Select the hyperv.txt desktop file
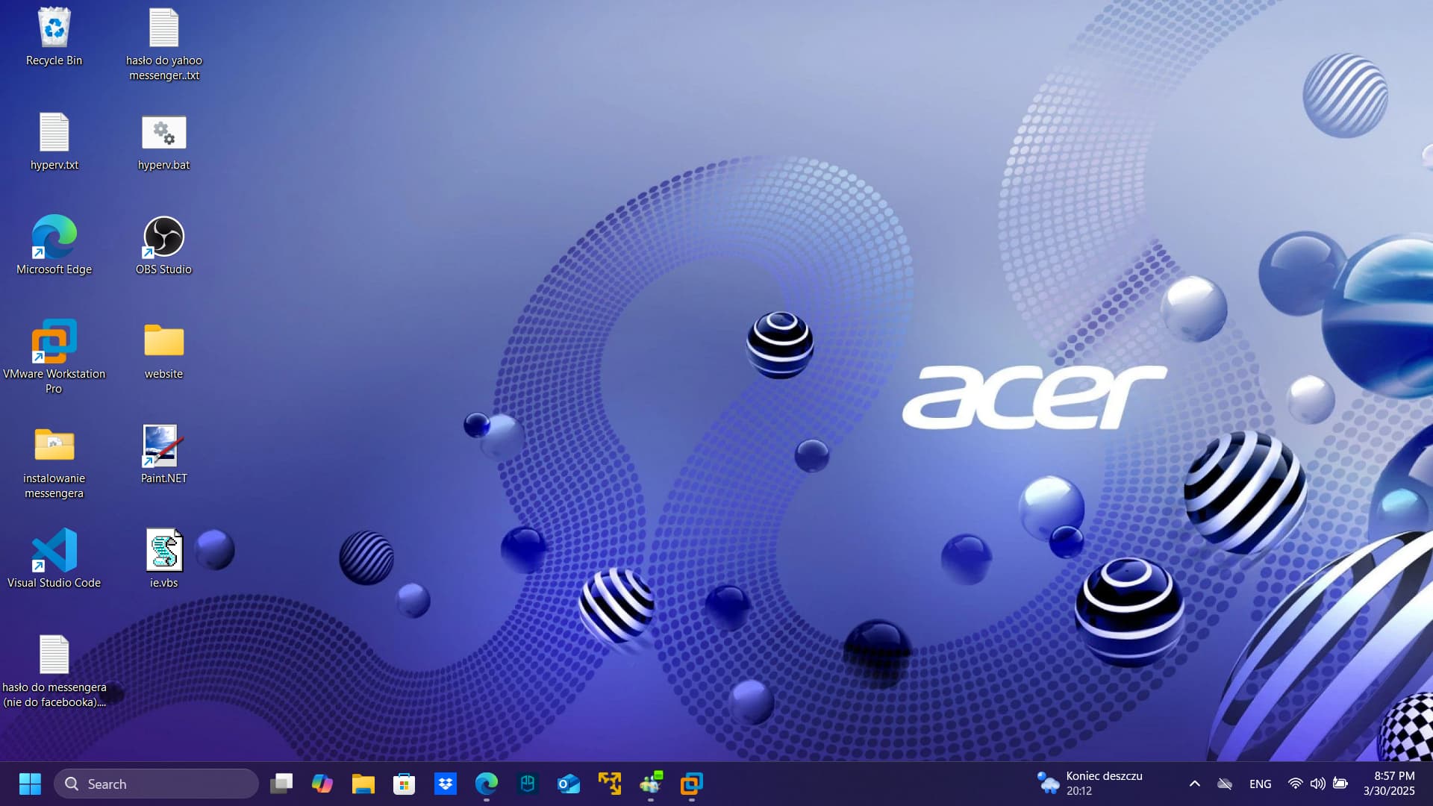Screen dimensions: 1433x806 coord(54,142)
